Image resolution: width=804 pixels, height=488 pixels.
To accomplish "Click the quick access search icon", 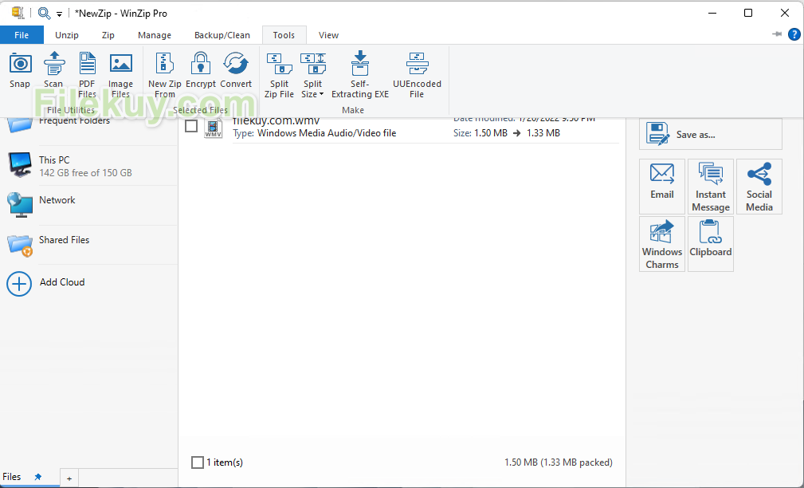I will click(x=45, y=13).
